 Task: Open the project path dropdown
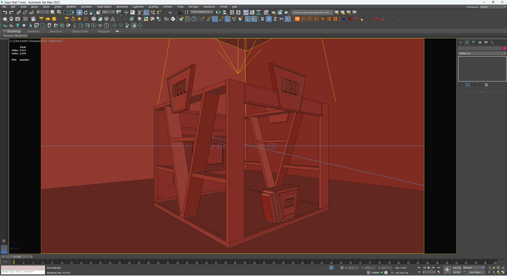pyautogui.click(x=312, y=12)
